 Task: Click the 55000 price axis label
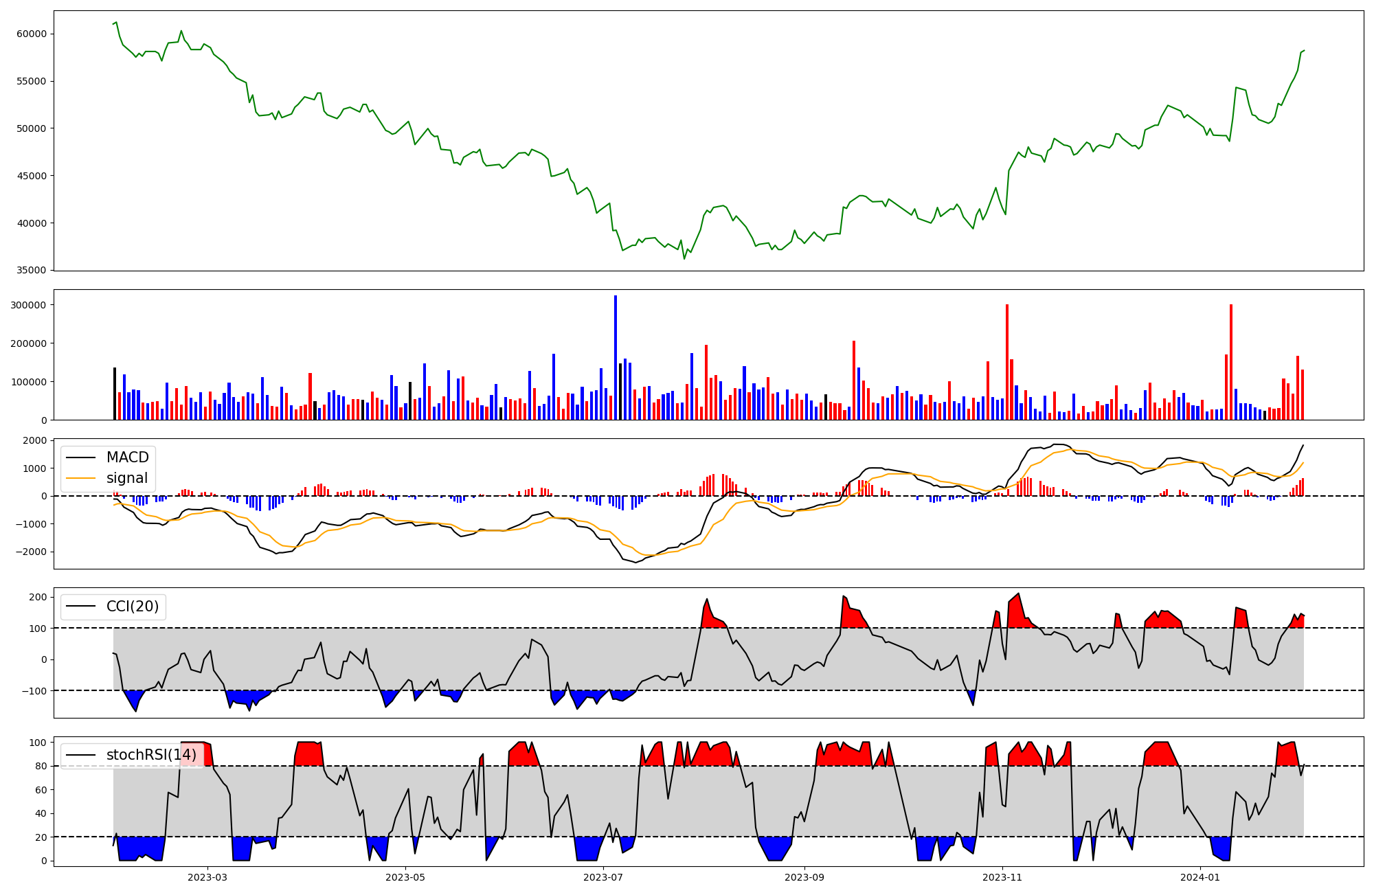pos(31,81)
